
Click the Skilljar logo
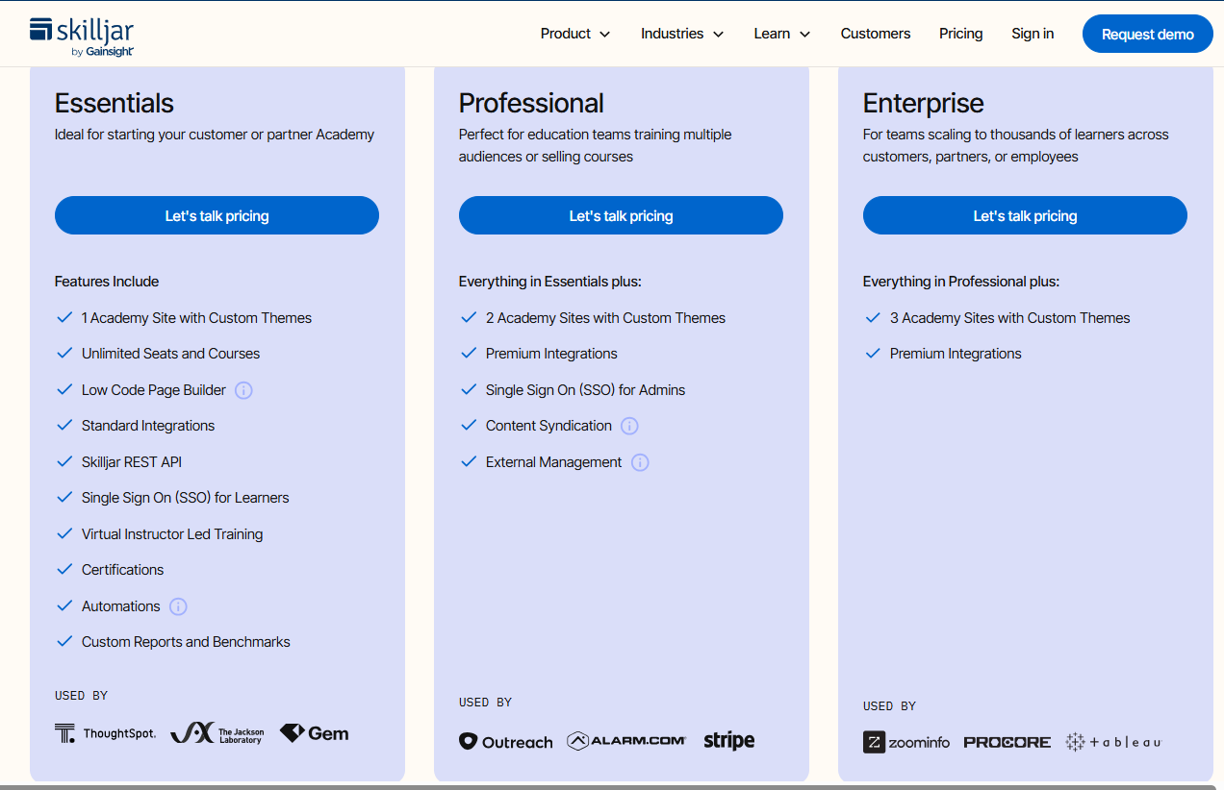pyautogui.click(x=81, y=33)
